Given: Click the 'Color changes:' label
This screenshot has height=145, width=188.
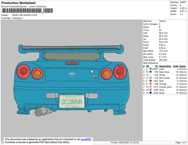Looking at the screenshot, I should (150, 24).
